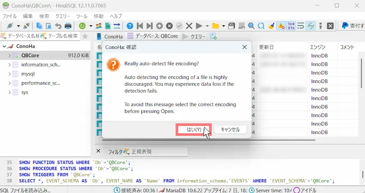
Task: Expand the sys database node
Action: click(9, 92)
